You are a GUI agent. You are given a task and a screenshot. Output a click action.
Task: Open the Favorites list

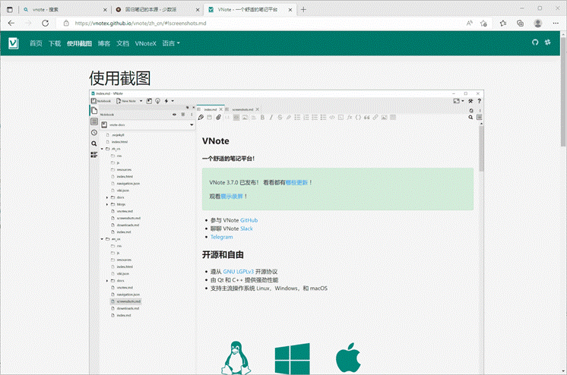503,23
